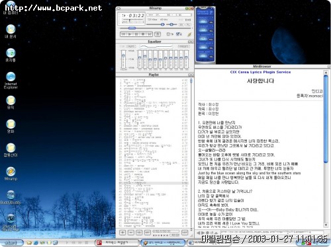
Task: Click the MiniBrowser refresh button
Action: pyautogui.click(x=212, y=232)
